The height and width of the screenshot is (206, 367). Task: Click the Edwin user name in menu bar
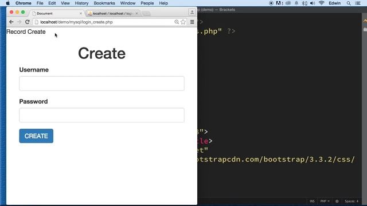(335, 3)
